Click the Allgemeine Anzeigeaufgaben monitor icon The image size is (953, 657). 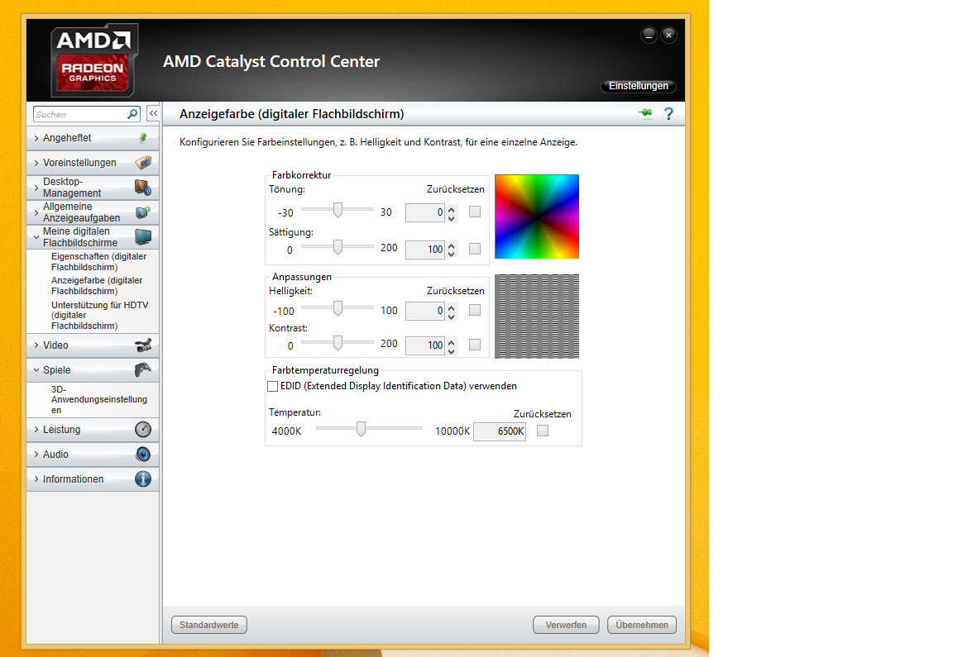point(143,212)
